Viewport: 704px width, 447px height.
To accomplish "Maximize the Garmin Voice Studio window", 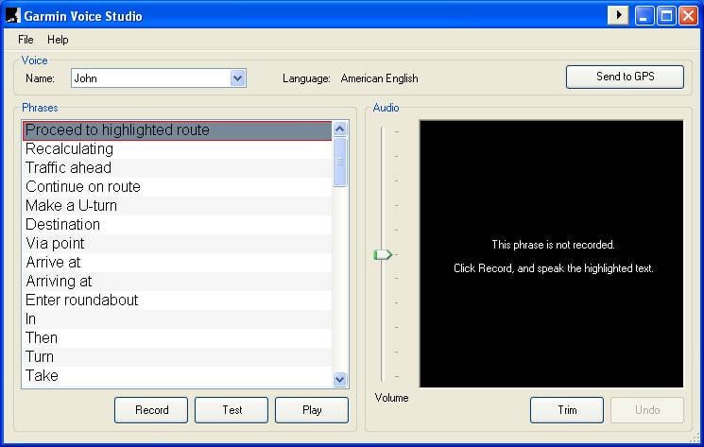I will [666, 15].
